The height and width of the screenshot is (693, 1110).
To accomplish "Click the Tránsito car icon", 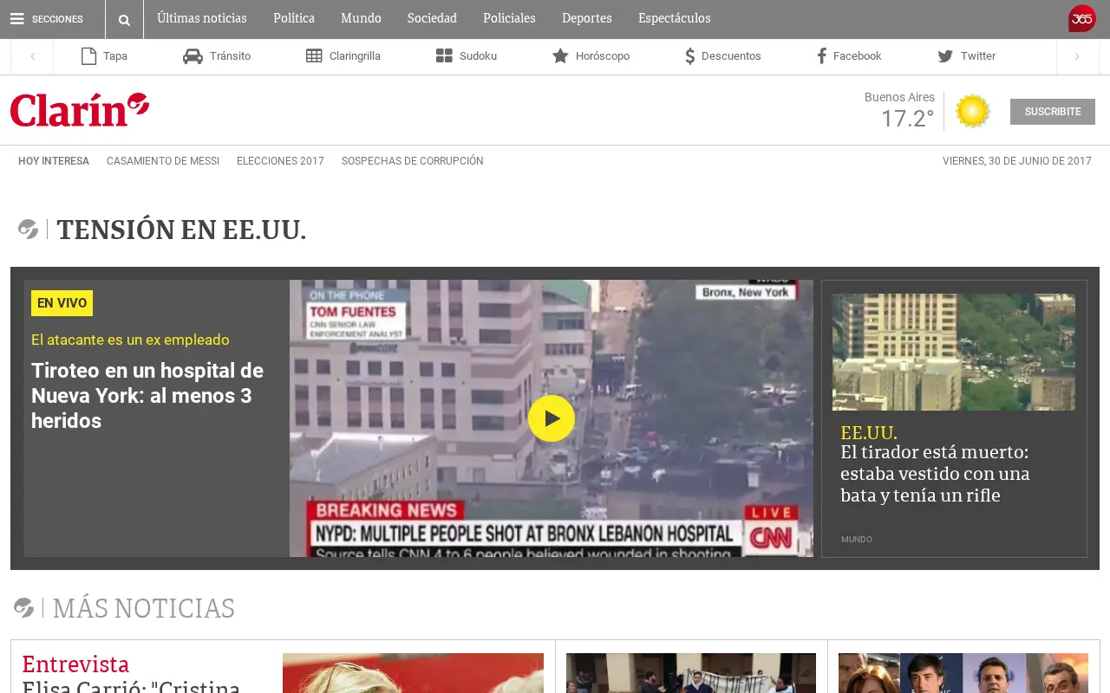I will (193, 56).
